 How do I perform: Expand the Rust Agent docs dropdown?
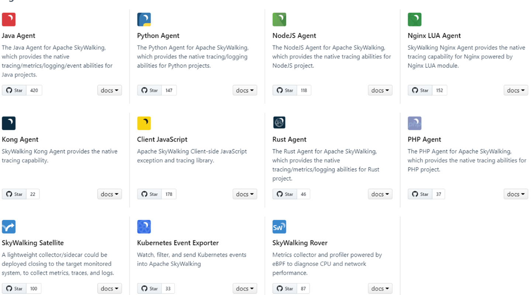380,194
